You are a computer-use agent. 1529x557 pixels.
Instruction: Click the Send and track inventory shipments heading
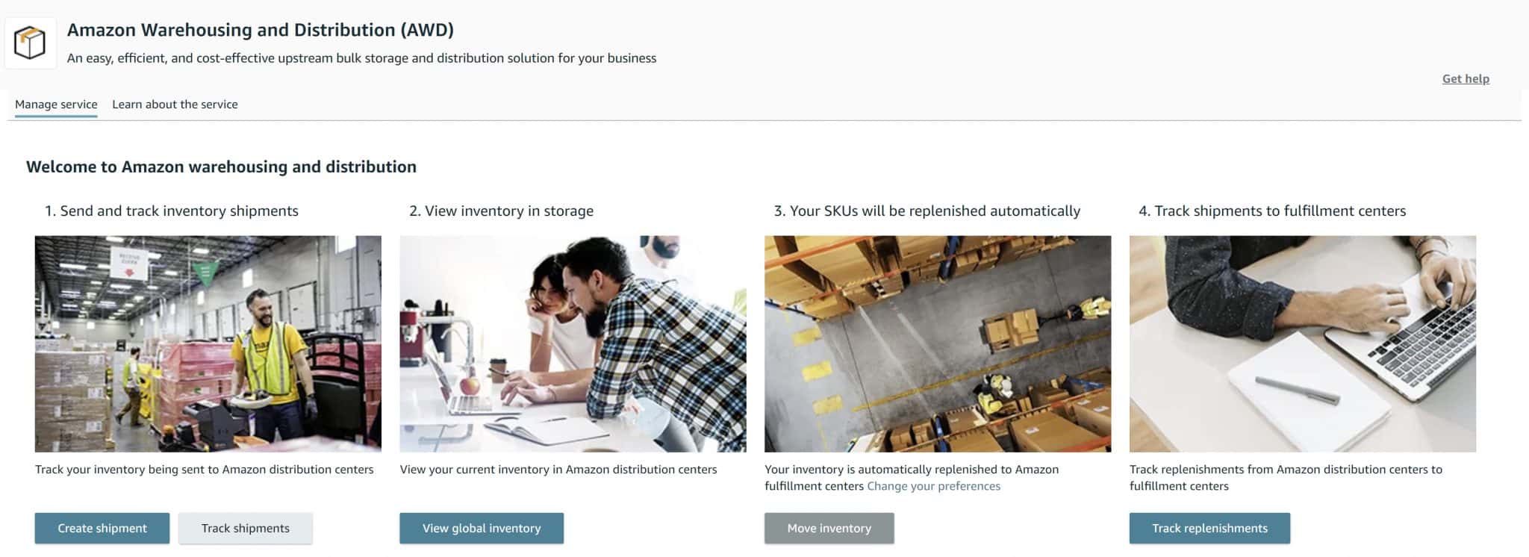coord(172,211)
